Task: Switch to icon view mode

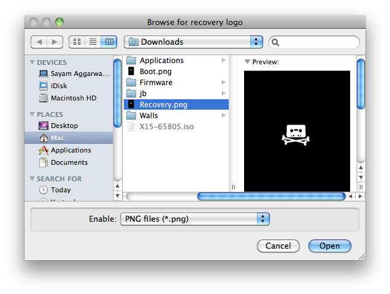Action: click(x=77, y=42)
